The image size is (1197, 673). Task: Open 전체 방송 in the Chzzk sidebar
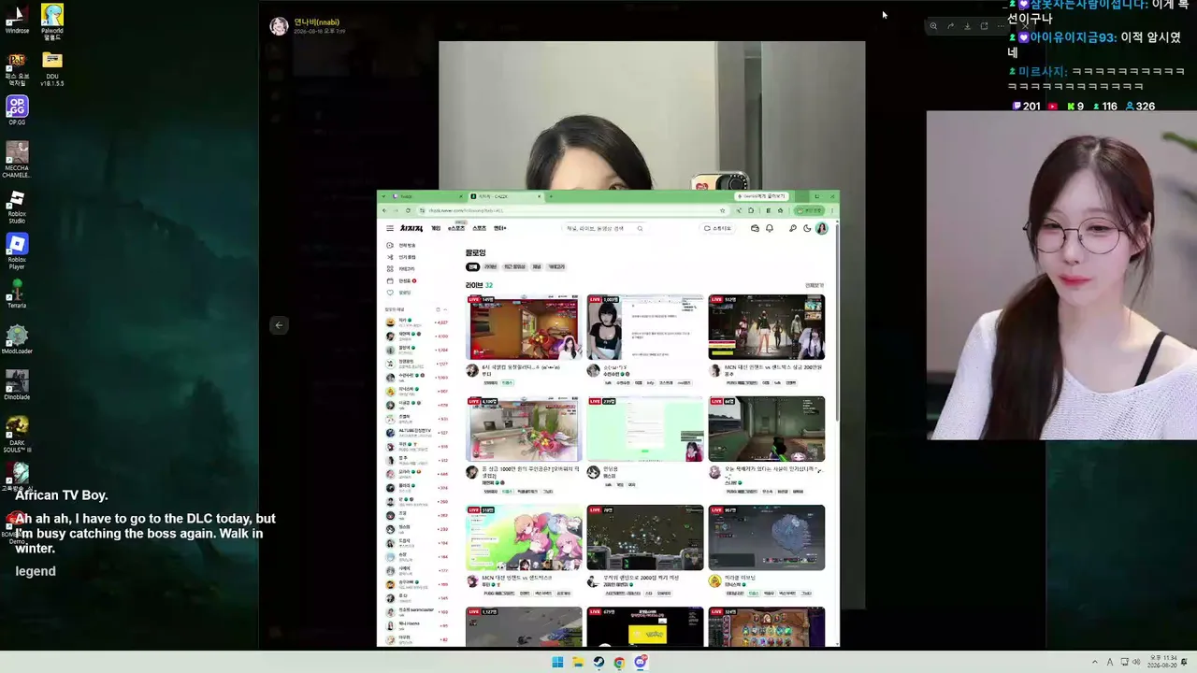tap(402, 245)
